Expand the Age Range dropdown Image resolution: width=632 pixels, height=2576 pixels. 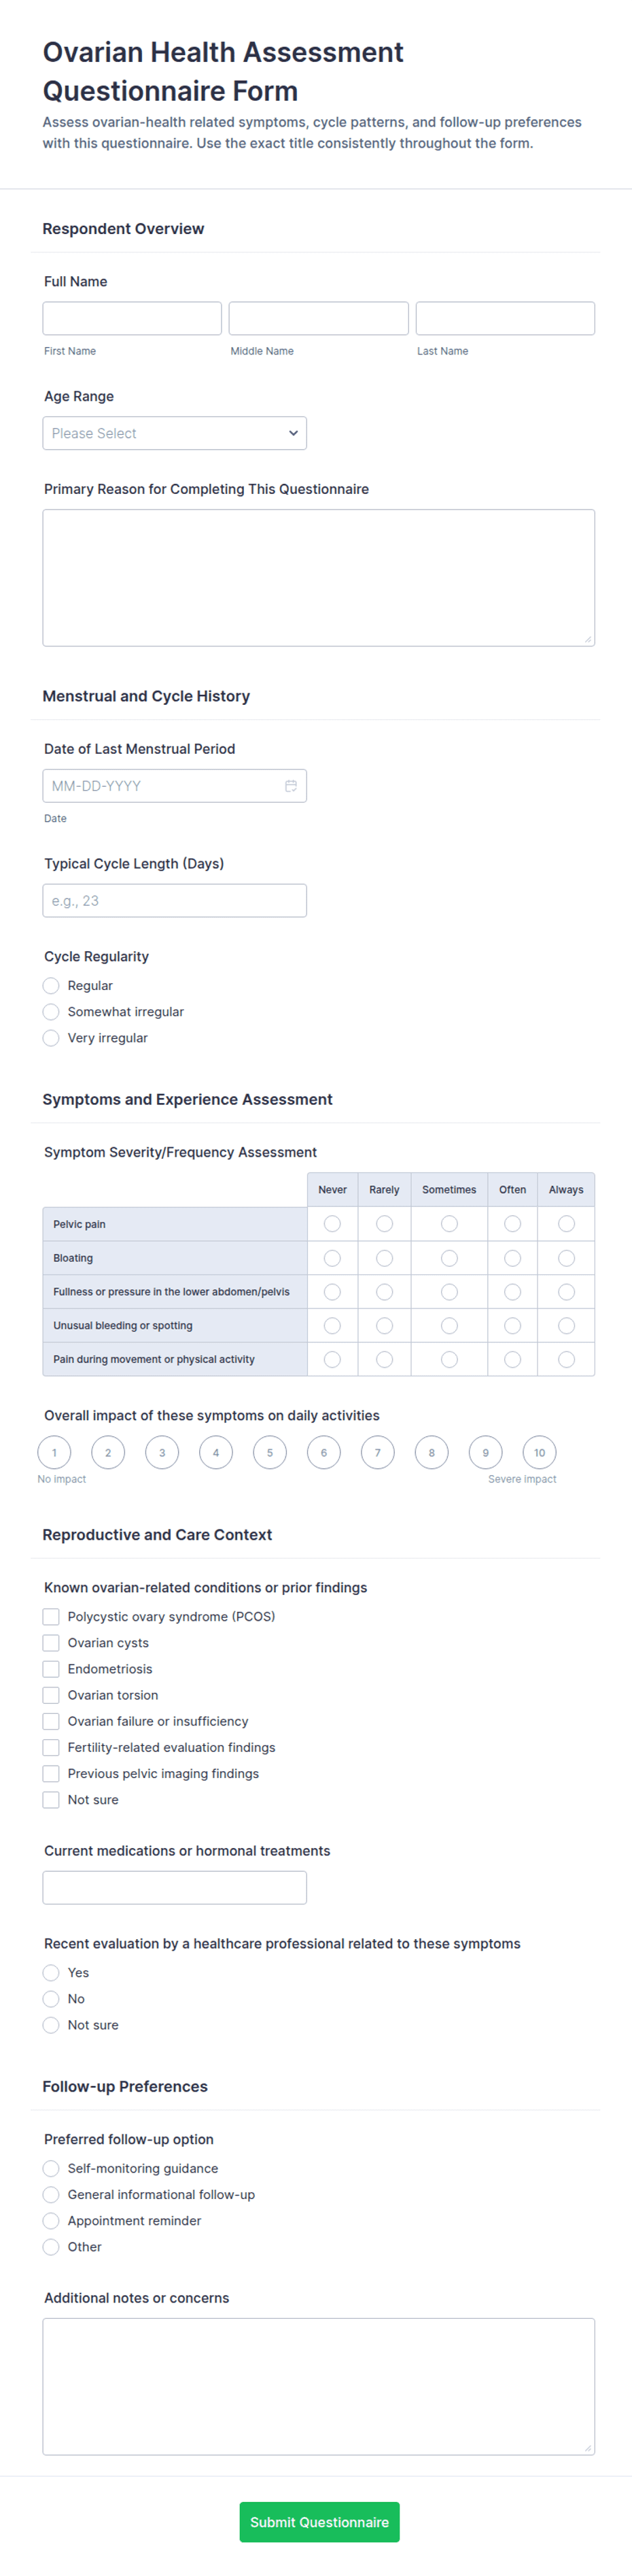tap(175, 433)
